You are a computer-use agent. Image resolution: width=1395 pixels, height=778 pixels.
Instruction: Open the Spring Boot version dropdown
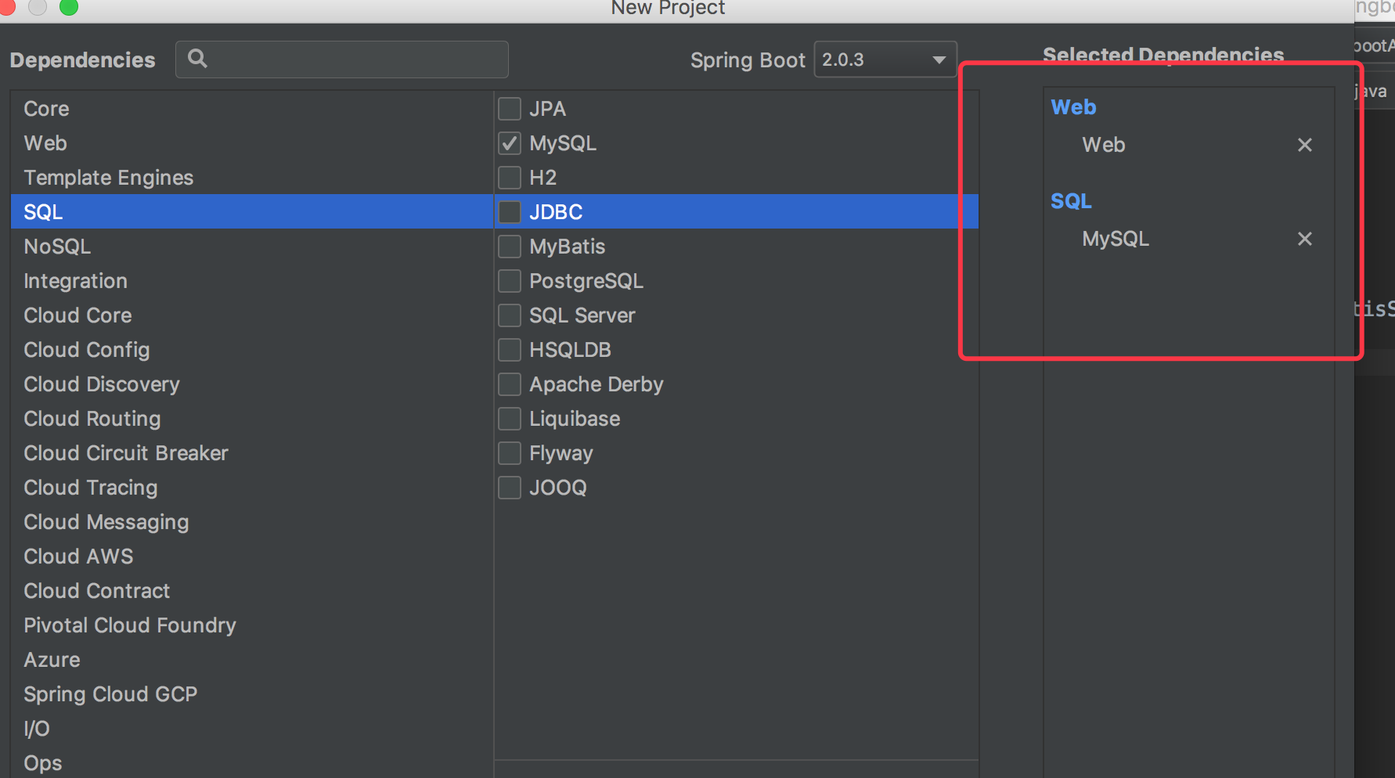click(x=885, y=59)
